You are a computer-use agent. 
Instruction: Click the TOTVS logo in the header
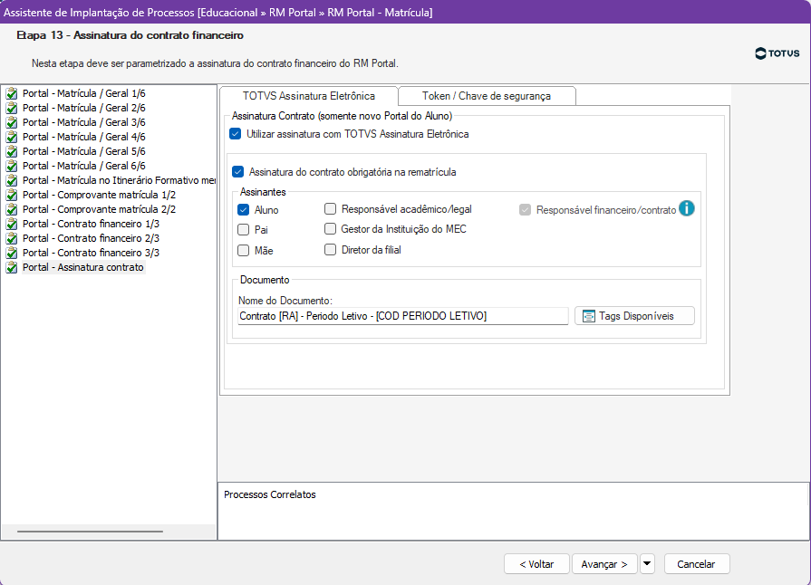[777, 53]
